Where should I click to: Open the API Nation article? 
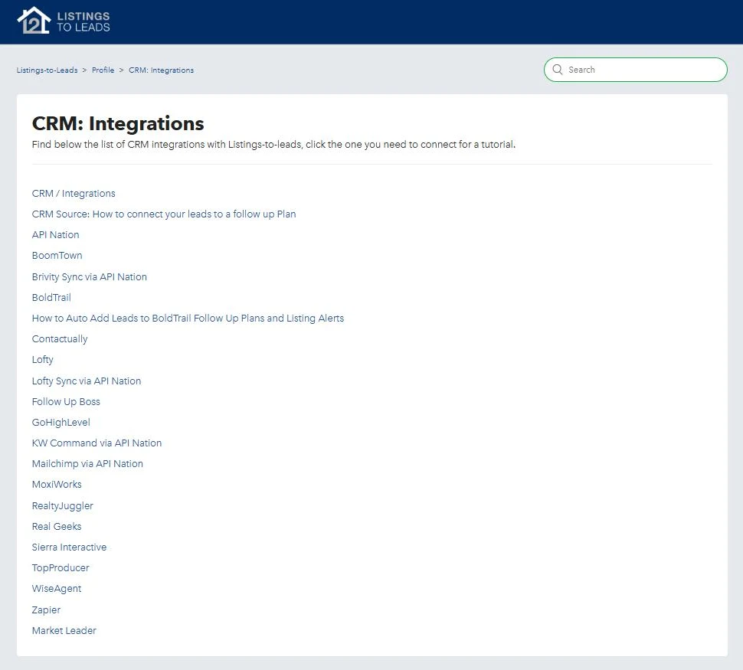coord(55,234)
